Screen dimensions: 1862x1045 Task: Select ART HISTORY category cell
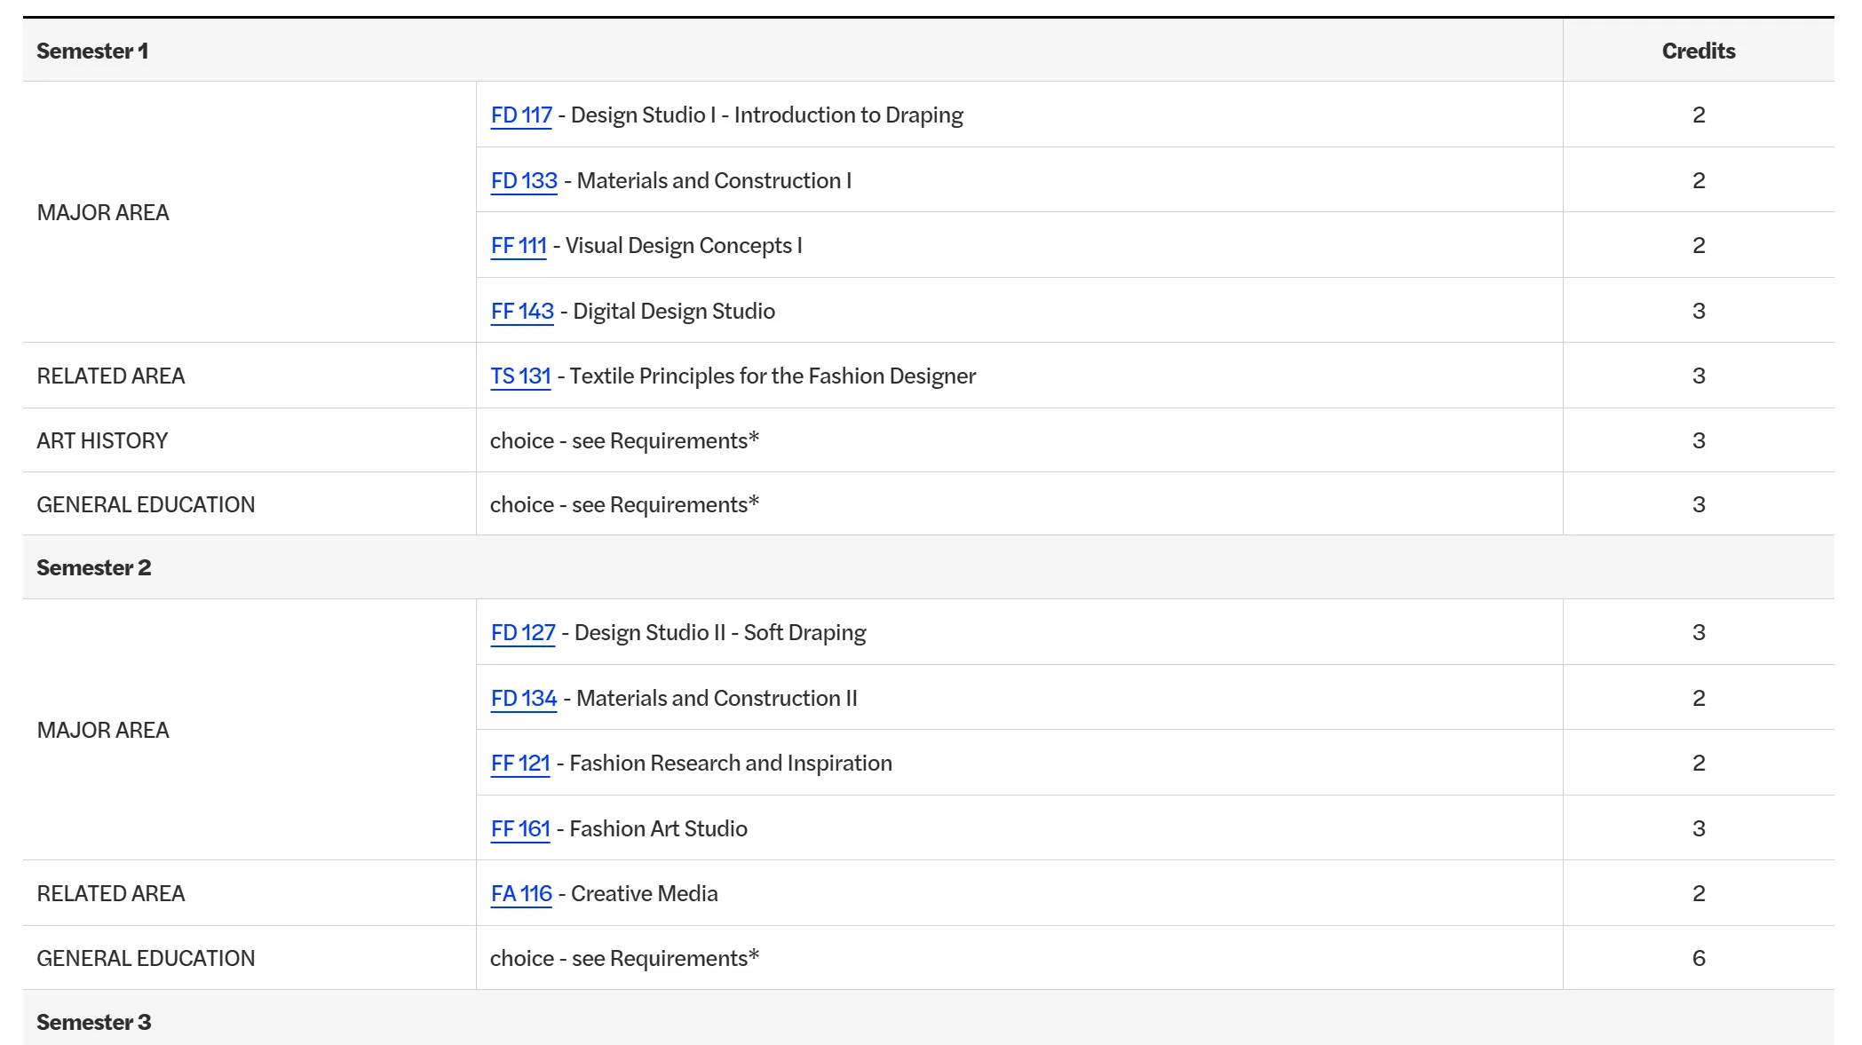(x=250, y=440)
